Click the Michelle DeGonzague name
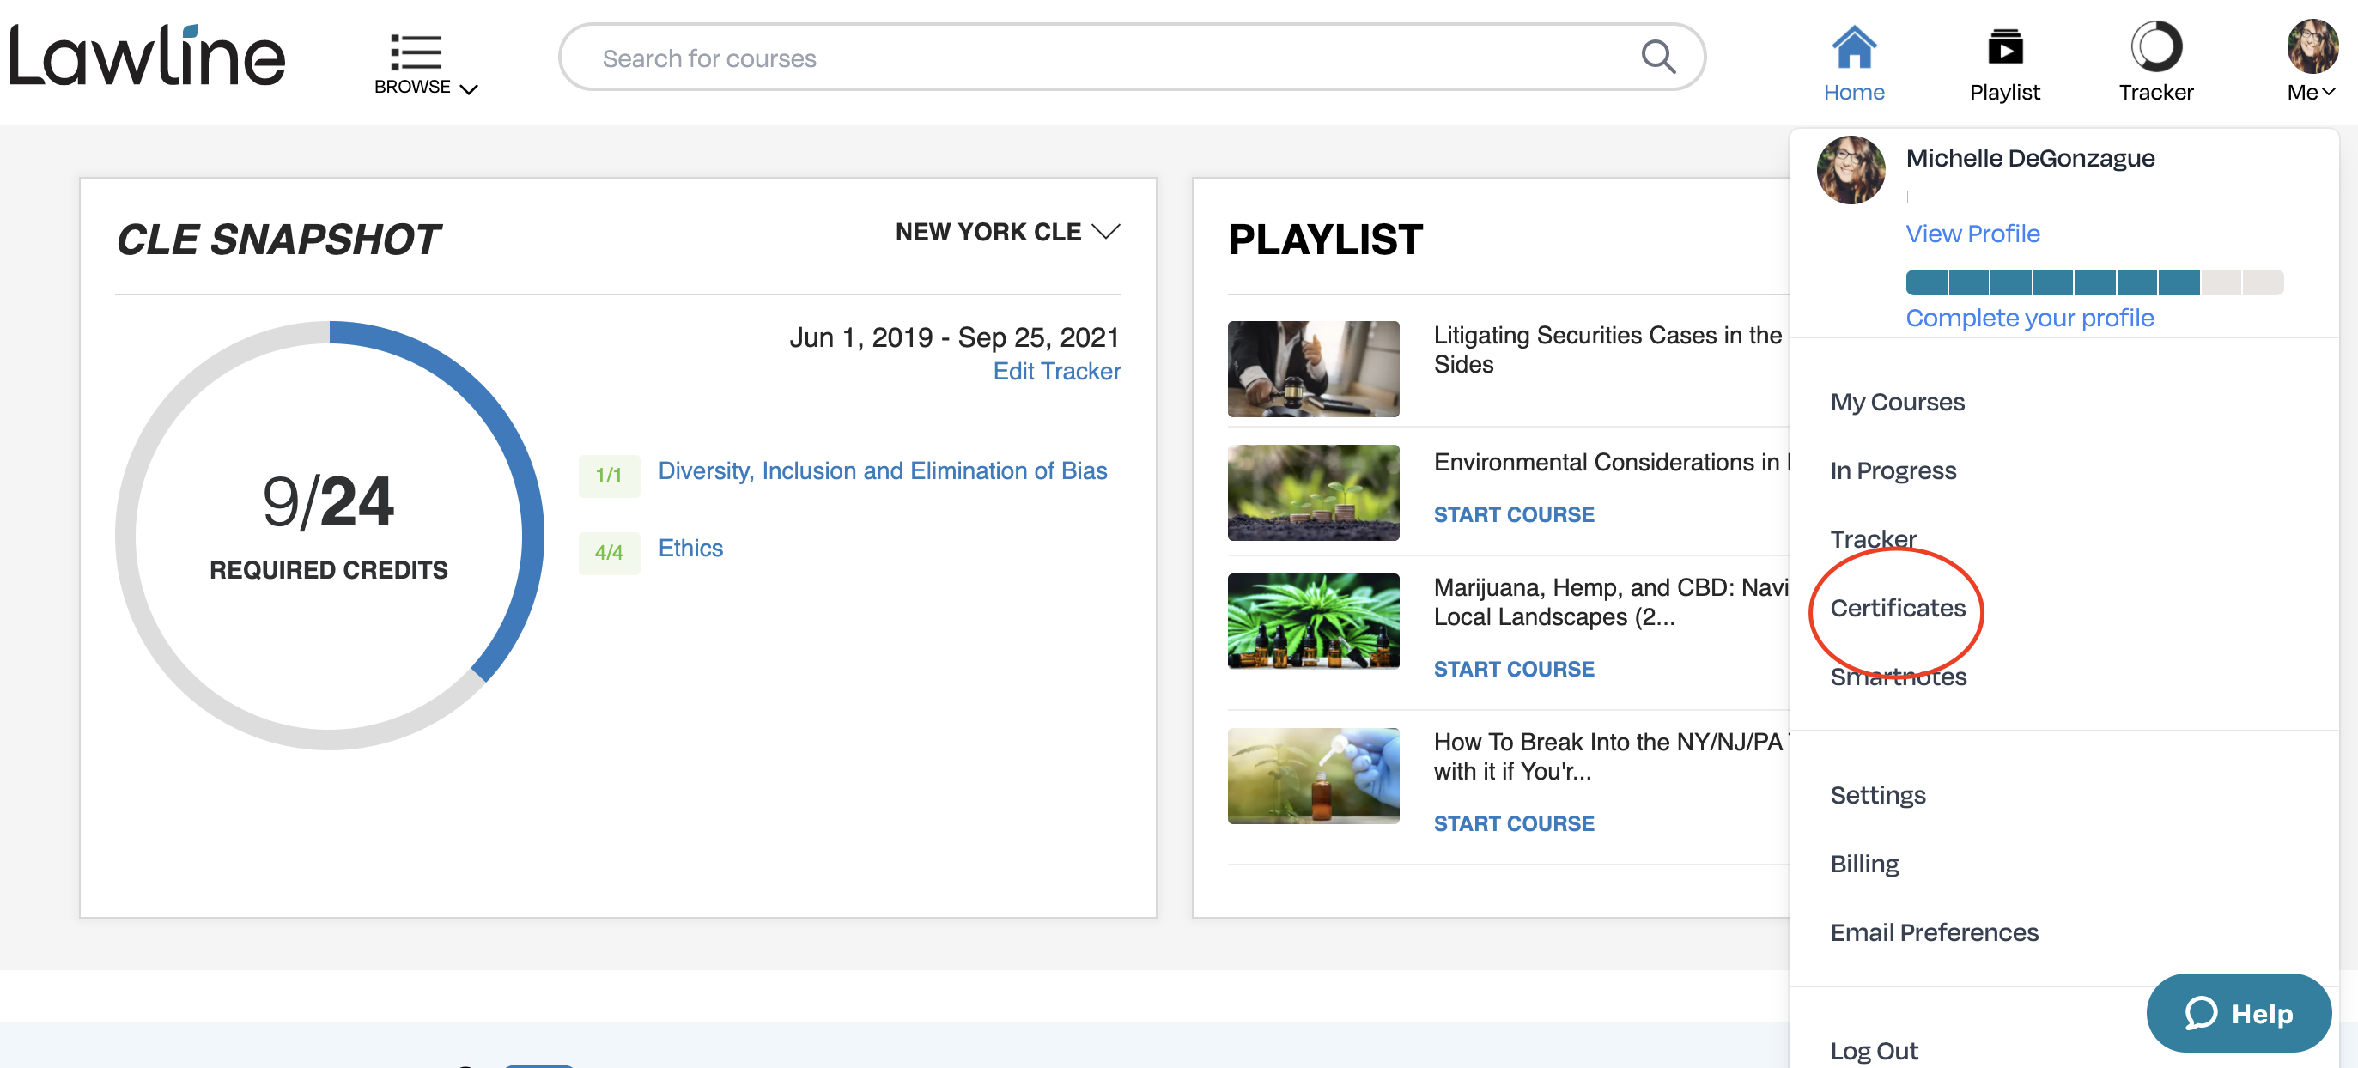 [x=2029, y=158]
